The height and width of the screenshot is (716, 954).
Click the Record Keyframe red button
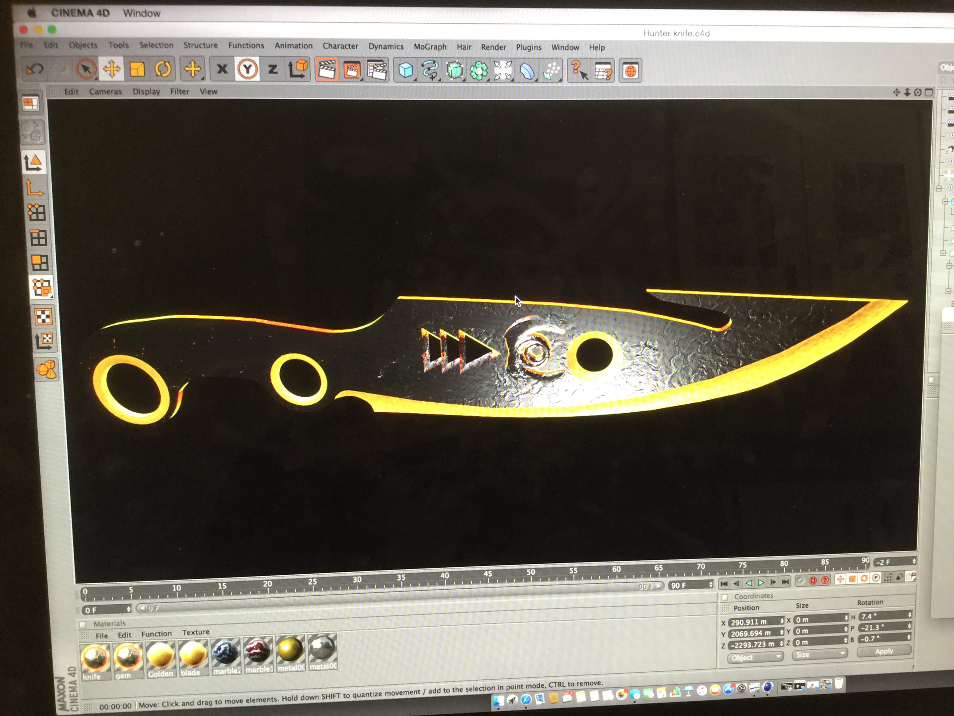click(813, 580)
